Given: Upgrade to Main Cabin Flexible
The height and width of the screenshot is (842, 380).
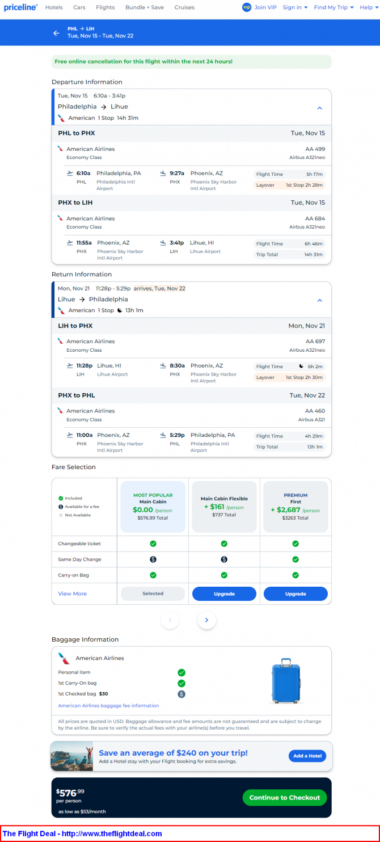Looking at the screenshot, I should (x=224, y=593).
